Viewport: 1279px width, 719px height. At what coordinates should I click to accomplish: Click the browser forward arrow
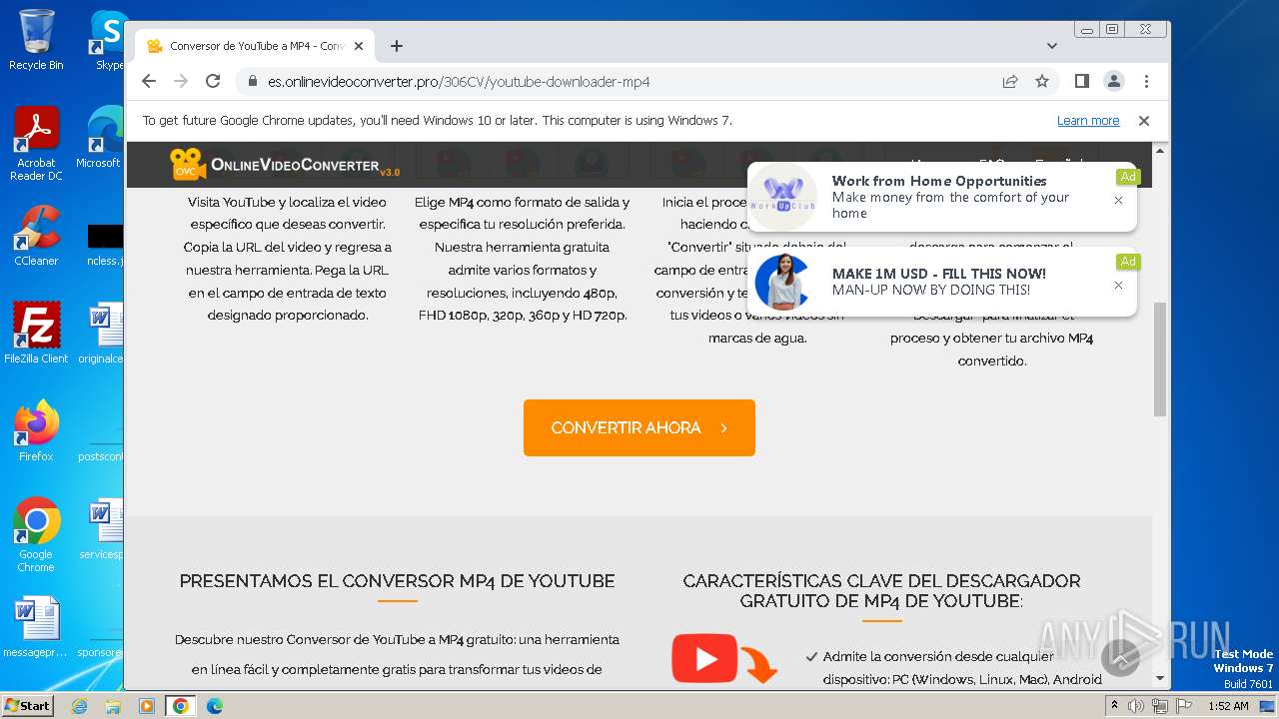pyautogui.click(x=181, y=81)
